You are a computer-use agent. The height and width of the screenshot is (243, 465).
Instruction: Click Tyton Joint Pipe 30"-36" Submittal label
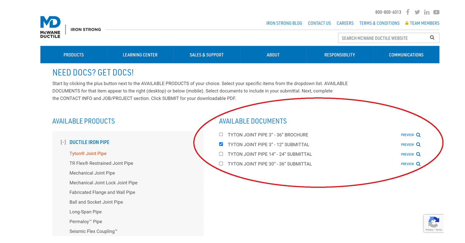coord(270,164)
